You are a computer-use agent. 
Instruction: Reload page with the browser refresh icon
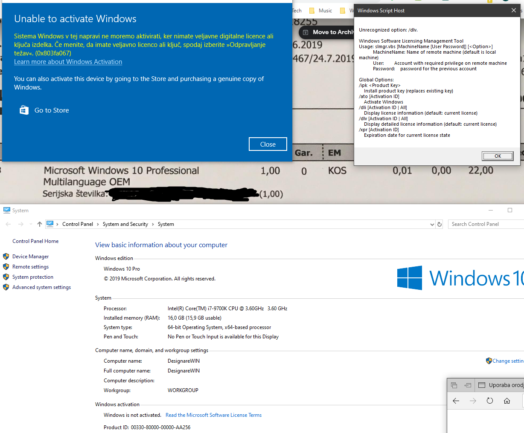point(490,401)
